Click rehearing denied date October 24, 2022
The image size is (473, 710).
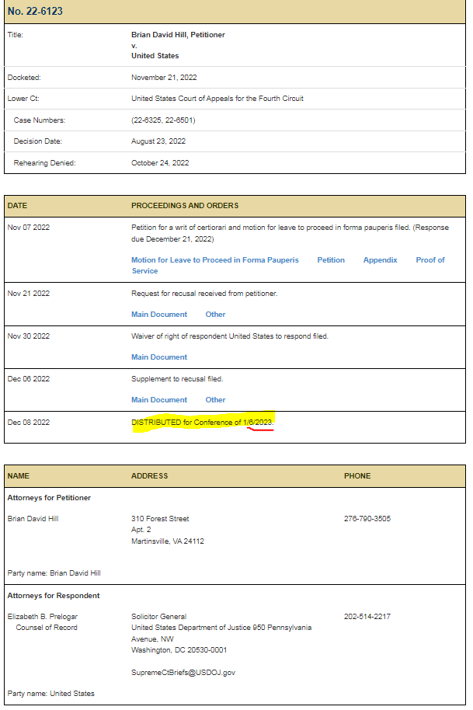click(x=160, y=162)
